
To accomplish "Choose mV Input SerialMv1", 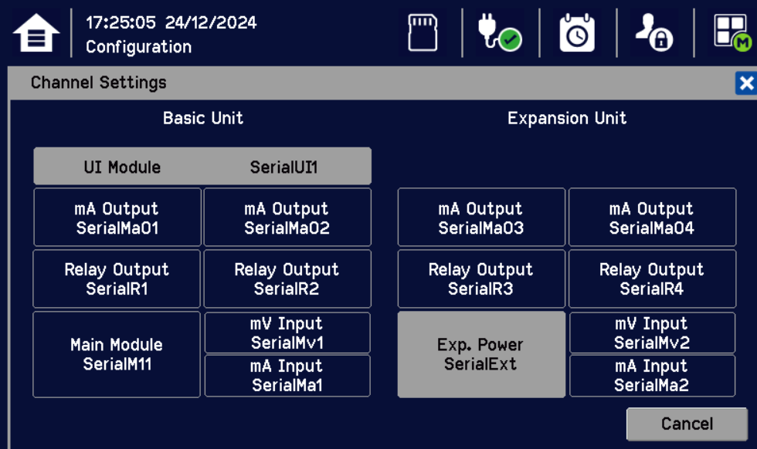I will [x=287, y=333].
